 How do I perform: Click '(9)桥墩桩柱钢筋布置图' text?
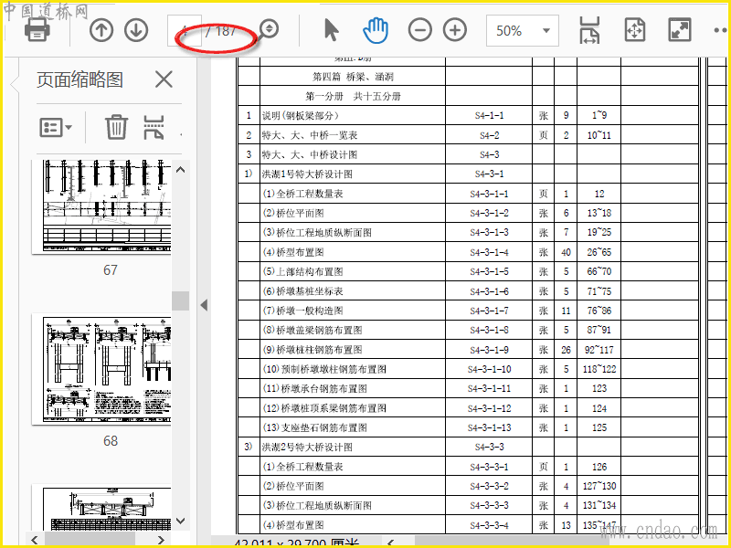(x=313, y=350)
